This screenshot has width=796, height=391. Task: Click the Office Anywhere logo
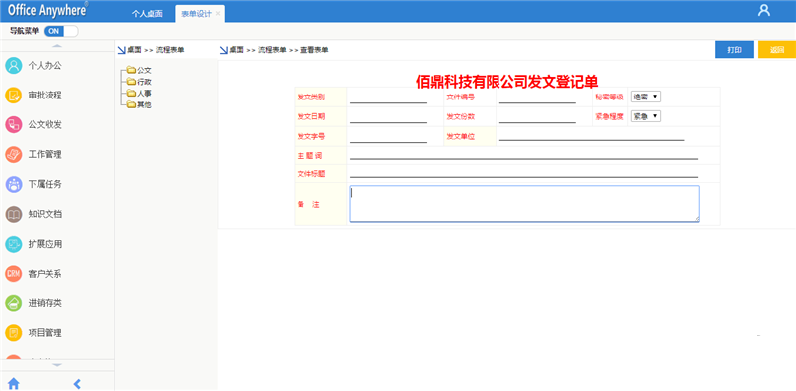tap(47, 10)
